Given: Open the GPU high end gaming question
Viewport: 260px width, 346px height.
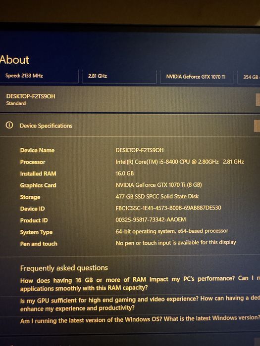Looking at the screenshot, I should (x=140, y=304).
